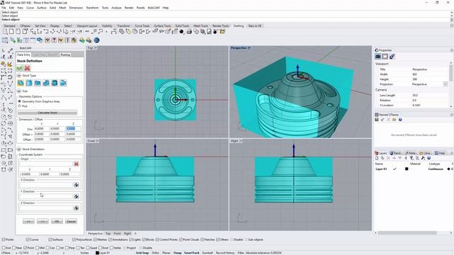The height and width of the screenshot is (255, 454).
Task: Pick the Y Direction with its selector icon
Action: [x=76, y=196]
